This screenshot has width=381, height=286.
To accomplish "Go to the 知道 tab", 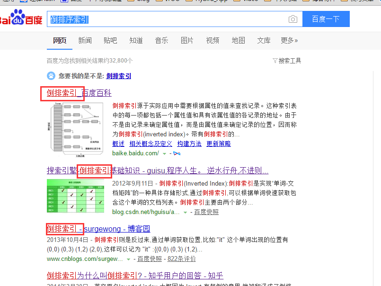I will pyautogui.click(x=136, y=40).
